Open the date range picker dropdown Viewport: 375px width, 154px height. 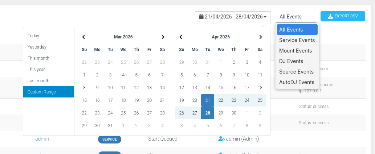pos(233,17)
